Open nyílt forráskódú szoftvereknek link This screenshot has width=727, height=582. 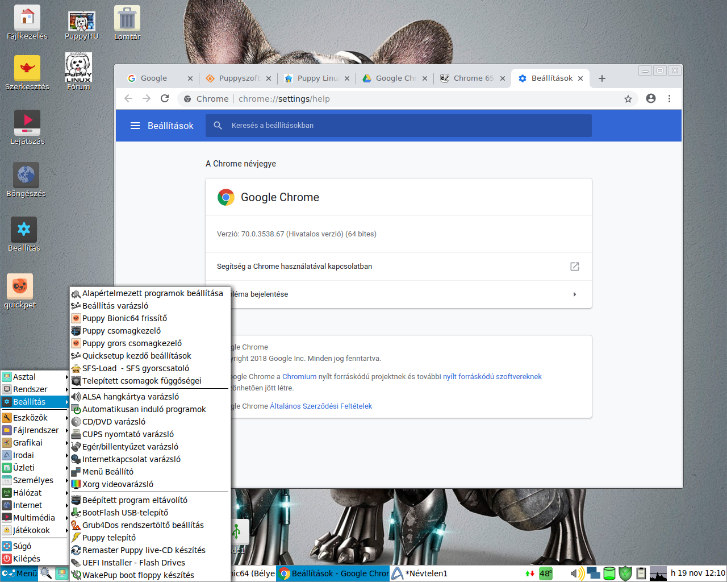pyautogui.click(x=492, y=377)
